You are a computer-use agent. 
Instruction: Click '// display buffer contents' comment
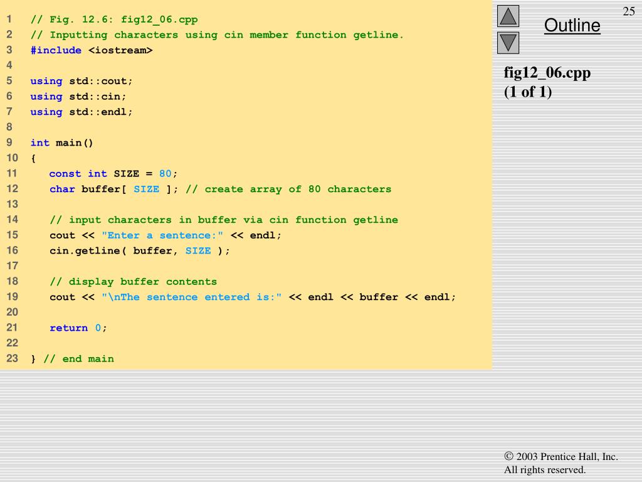click(x=133, y=282)
